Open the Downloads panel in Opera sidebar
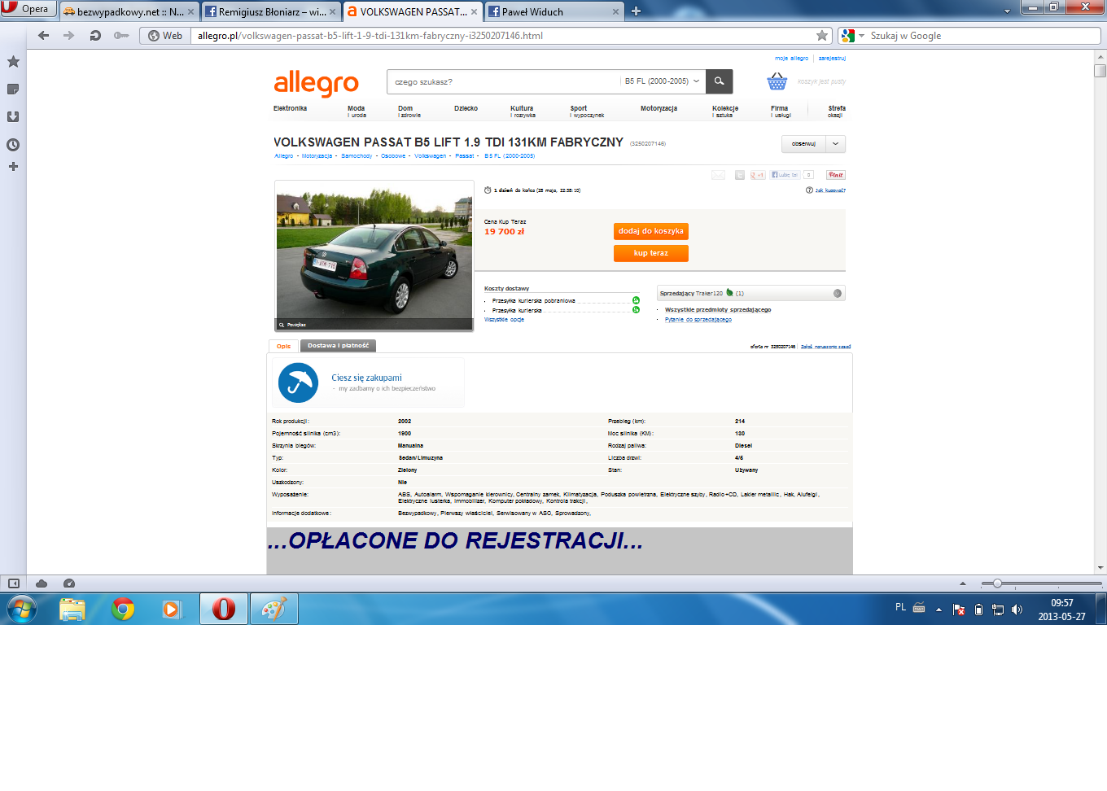The width and height of the screenshot is (1107, 791). 13,117
